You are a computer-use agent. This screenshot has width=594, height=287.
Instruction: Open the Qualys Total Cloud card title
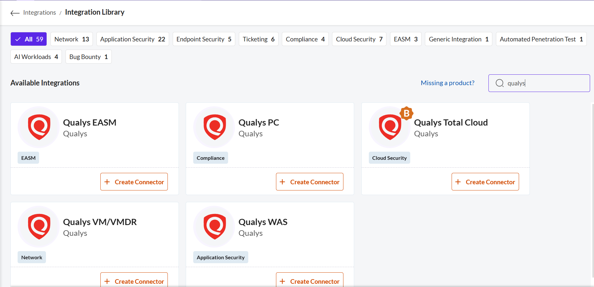[x=451, y=123]
